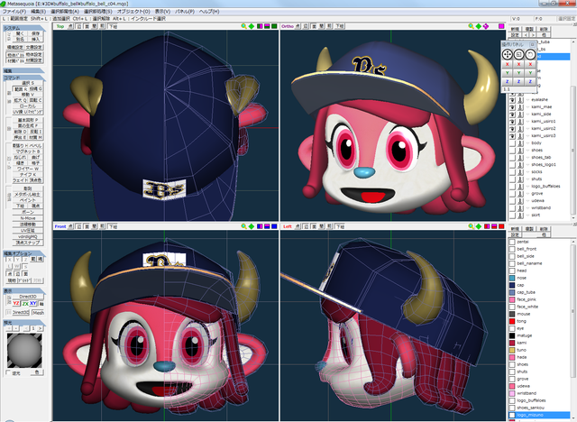The height and width of the screenshot is (422, 577).
Task: Hide the kami_usiro3 object via eye toggle
Action: 512,136
